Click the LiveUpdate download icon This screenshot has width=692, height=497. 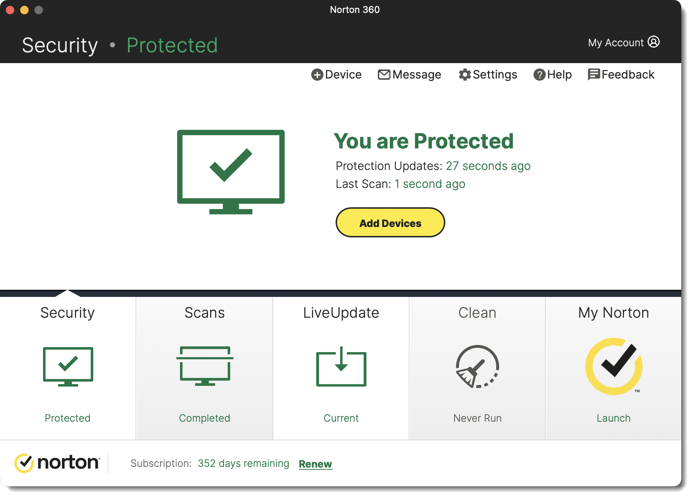341,366
